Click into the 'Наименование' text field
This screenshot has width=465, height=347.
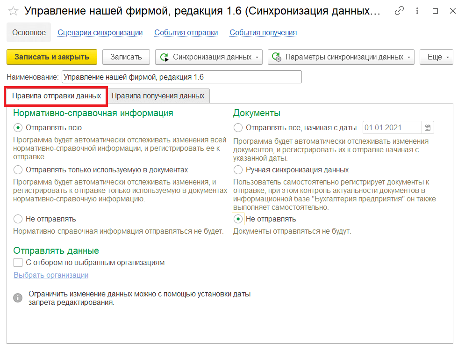pyautogui.click(x=181, y=77)
